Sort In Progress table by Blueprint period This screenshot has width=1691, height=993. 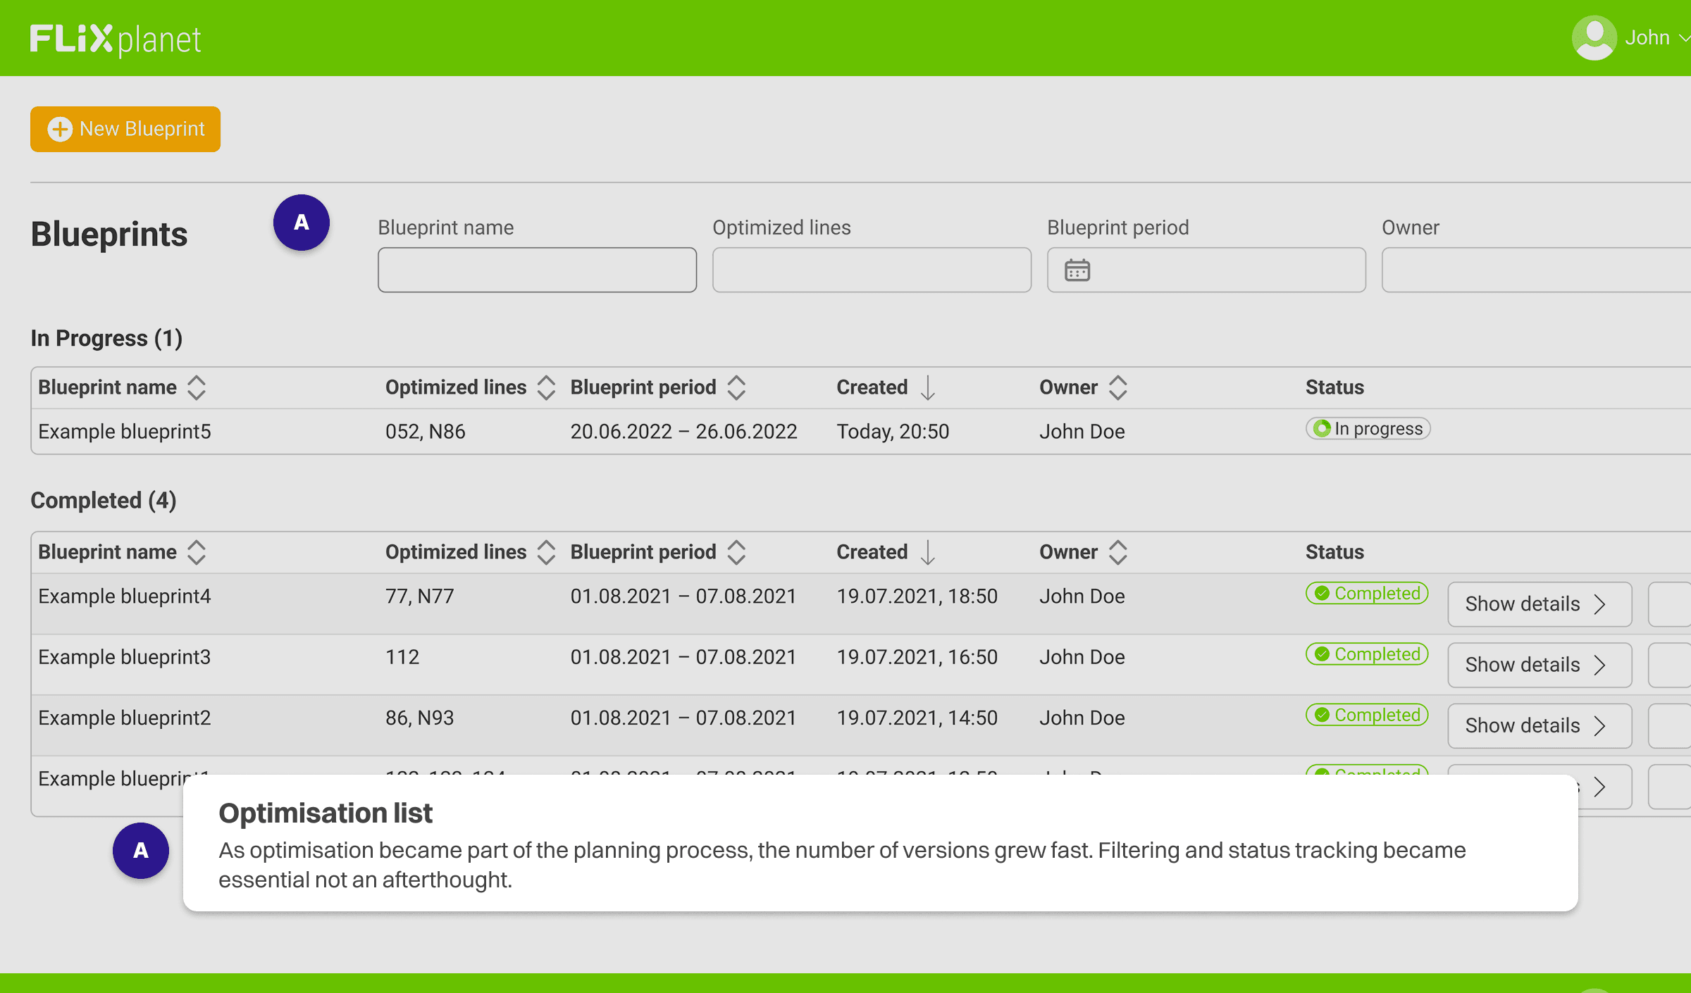point(736,387)
